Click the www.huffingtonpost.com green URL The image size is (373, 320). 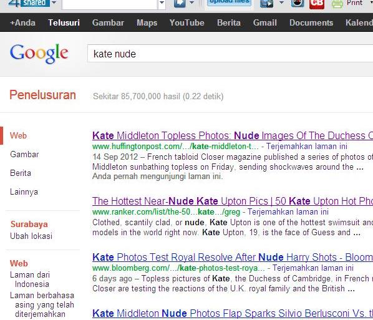[175, 146]
